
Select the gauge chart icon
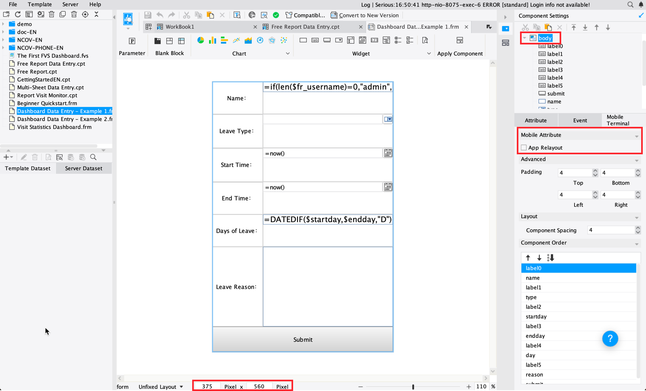tap(260, 40)
